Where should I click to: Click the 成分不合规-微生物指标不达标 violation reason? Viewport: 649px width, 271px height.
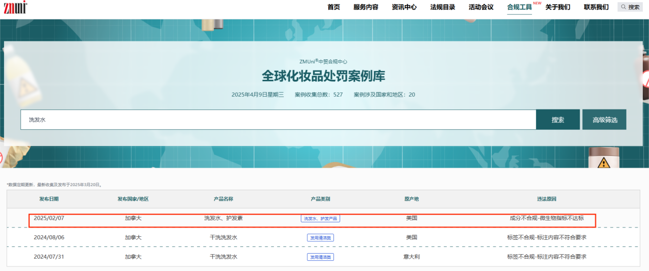coord(546,218)
